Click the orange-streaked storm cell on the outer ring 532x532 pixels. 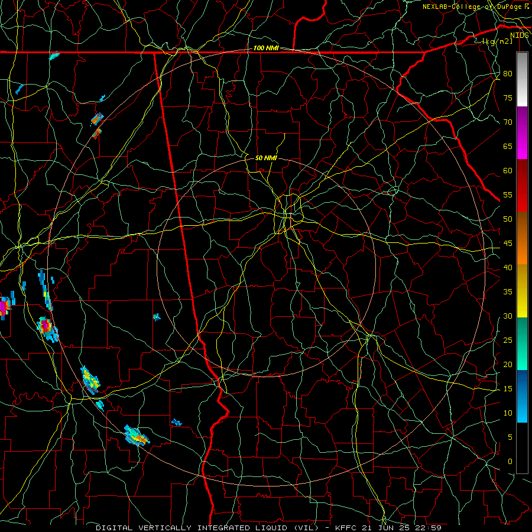point(137,436)
